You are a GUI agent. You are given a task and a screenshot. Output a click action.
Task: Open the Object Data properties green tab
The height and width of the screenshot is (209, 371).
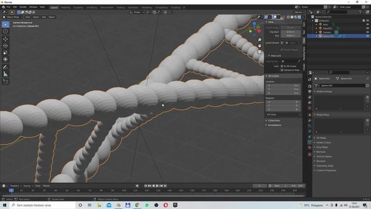pyautogui.click(x=310, y=142)
